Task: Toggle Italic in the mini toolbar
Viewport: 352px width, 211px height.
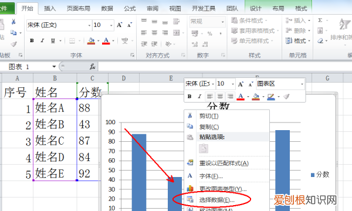Action: click(x=199, y=97)
